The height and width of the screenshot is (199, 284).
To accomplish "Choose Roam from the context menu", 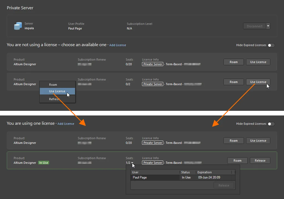I will pos(57,85).
